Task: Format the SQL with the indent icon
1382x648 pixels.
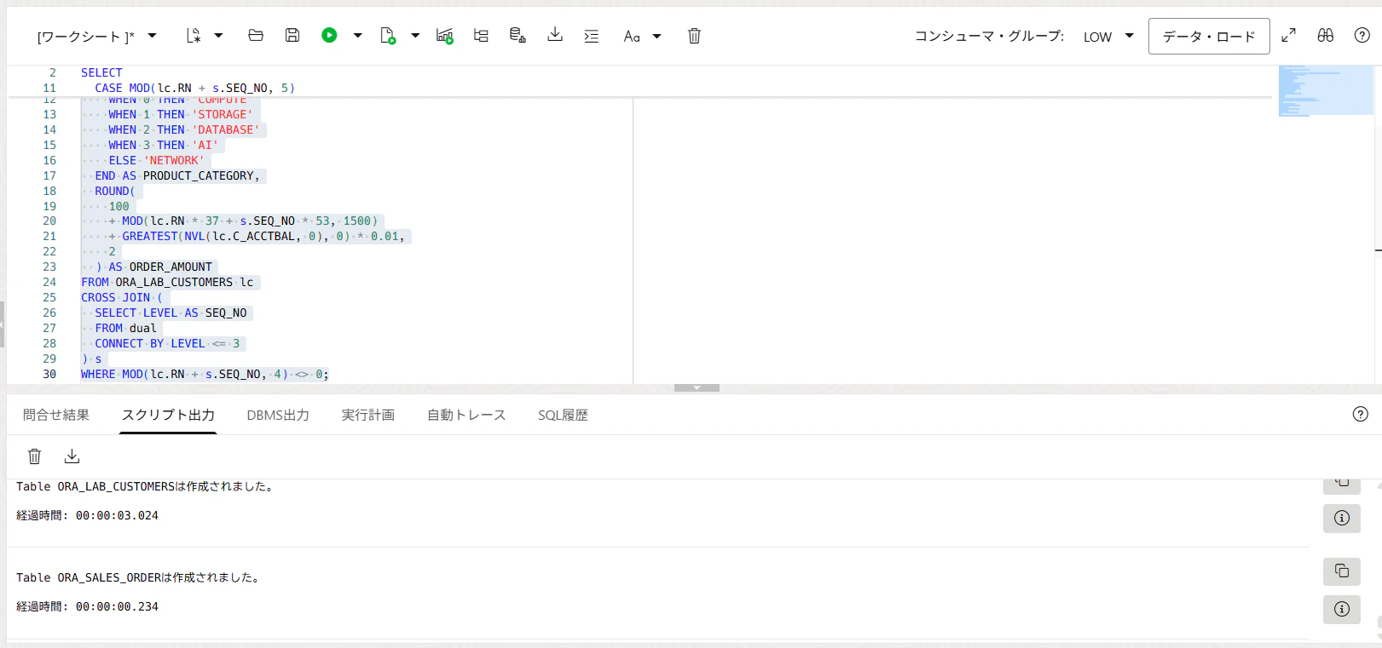Action: tap(592, 36)
